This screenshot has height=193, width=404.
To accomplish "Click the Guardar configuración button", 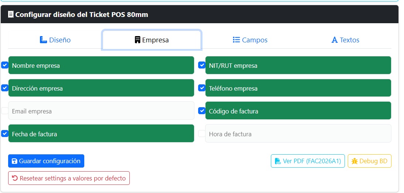I will (x=46, y=161).
